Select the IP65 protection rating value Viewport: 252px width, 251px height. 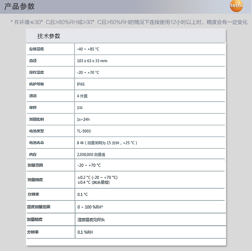81,84
